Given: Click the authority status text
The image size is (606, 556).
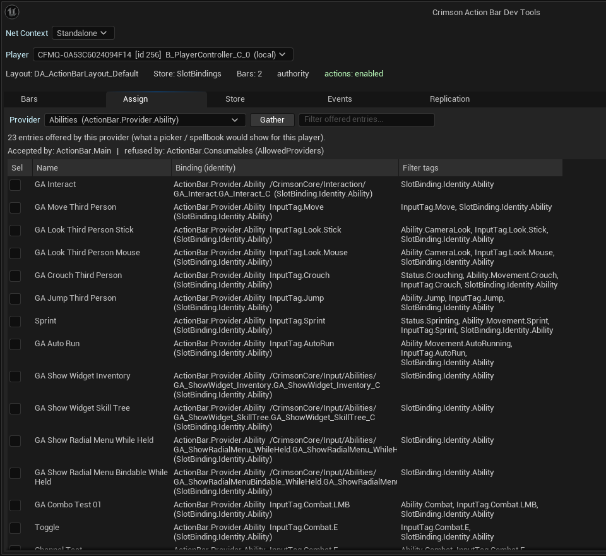Looking at the screenshot, I should coord(293,74).
